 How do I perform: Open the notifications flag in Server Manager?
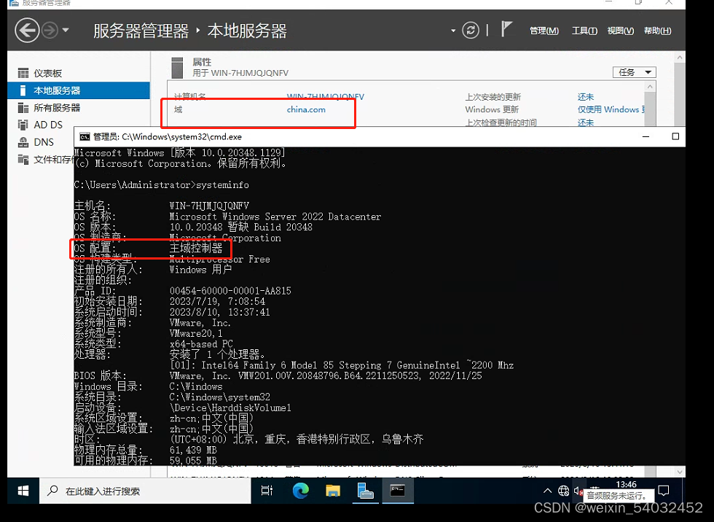506,29
